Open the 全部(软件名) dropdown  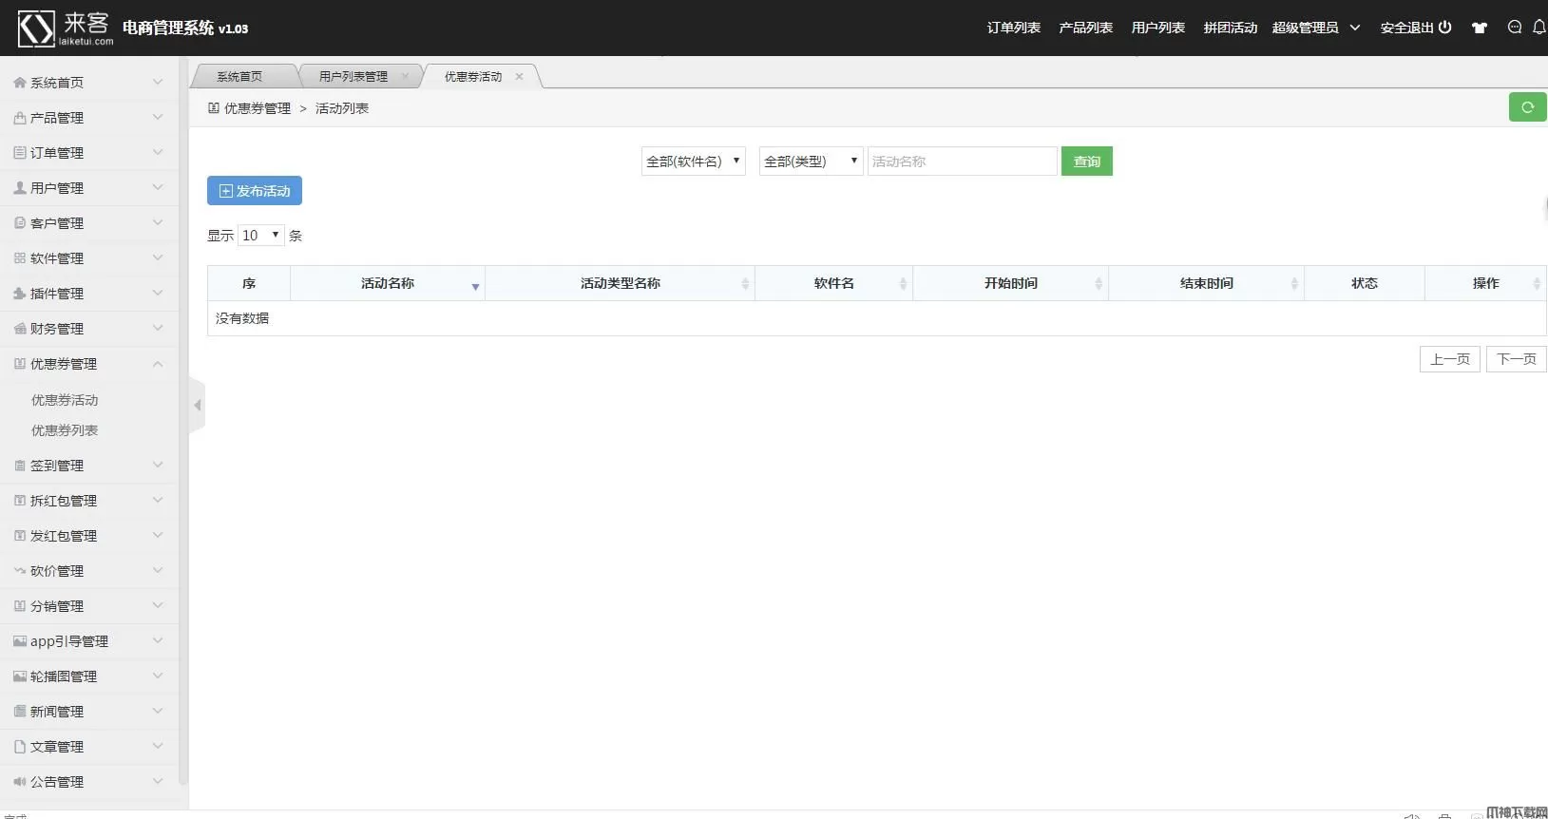tap(693, 162)
